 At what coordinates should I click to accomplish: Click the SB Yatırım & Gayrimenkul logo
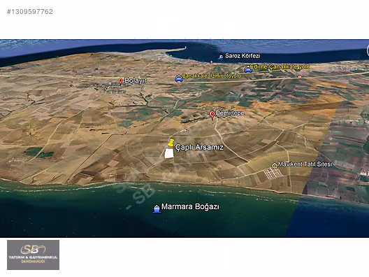[x=33, y=255]
